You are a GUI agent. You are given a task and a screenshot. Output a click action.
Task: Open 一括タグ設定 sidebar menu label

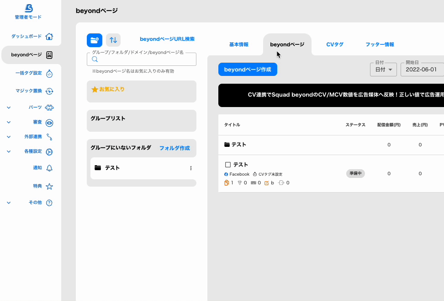(x=29, y=73)
